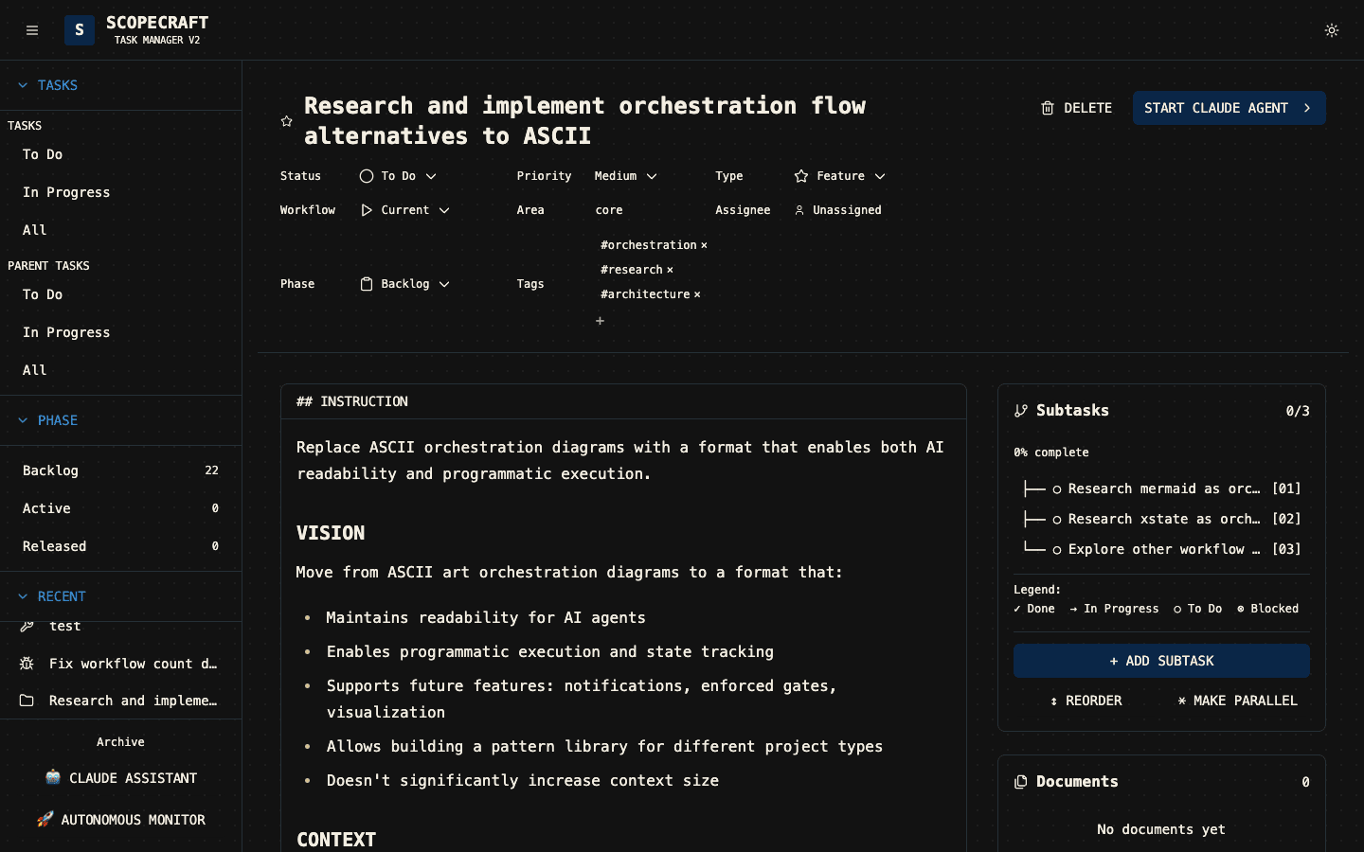
Task: Open the Type Feature dropdown
Action: tap(840, 176)
